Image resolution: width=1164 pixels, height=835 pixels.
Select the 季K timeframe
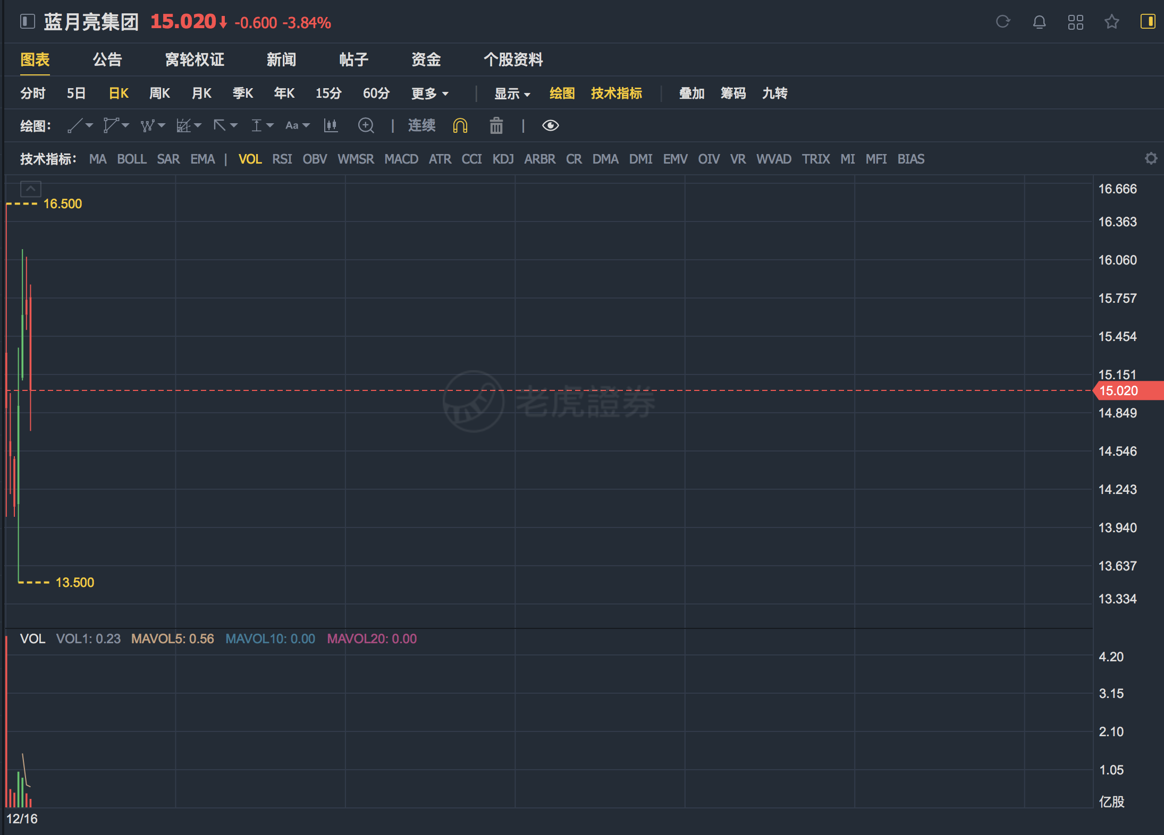pos(243,93)
